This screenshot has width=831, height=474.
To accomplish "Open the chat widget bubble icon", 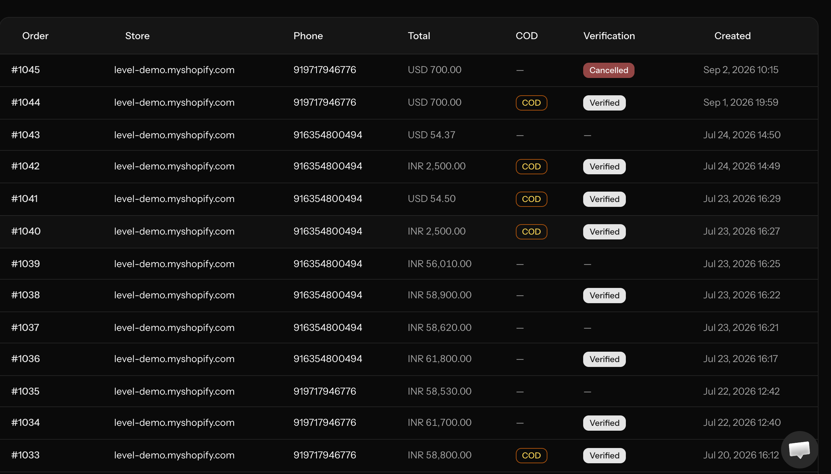I will [799, 450].
